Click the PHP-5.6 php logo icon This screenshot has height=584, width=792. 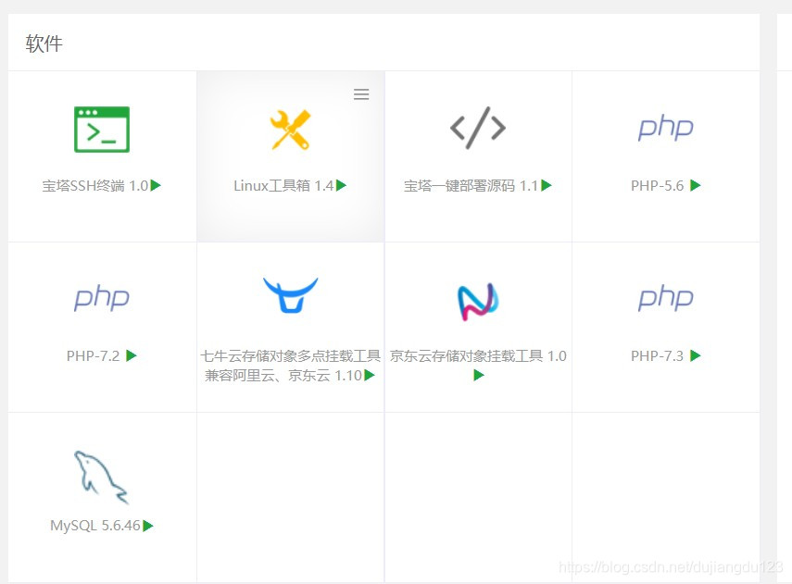click(x=665, y=129)
